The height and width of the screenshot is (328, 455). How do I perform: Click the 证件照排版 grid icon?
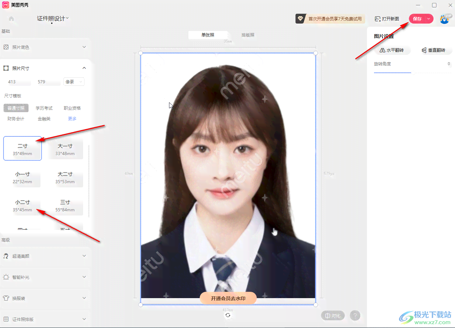6,319
